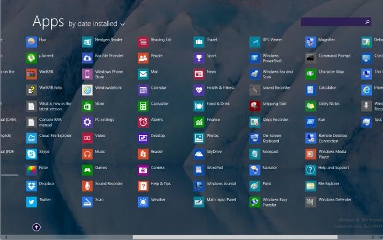Click the search magnifier icon
The image size is (383, 240).
tap(367, 22)
